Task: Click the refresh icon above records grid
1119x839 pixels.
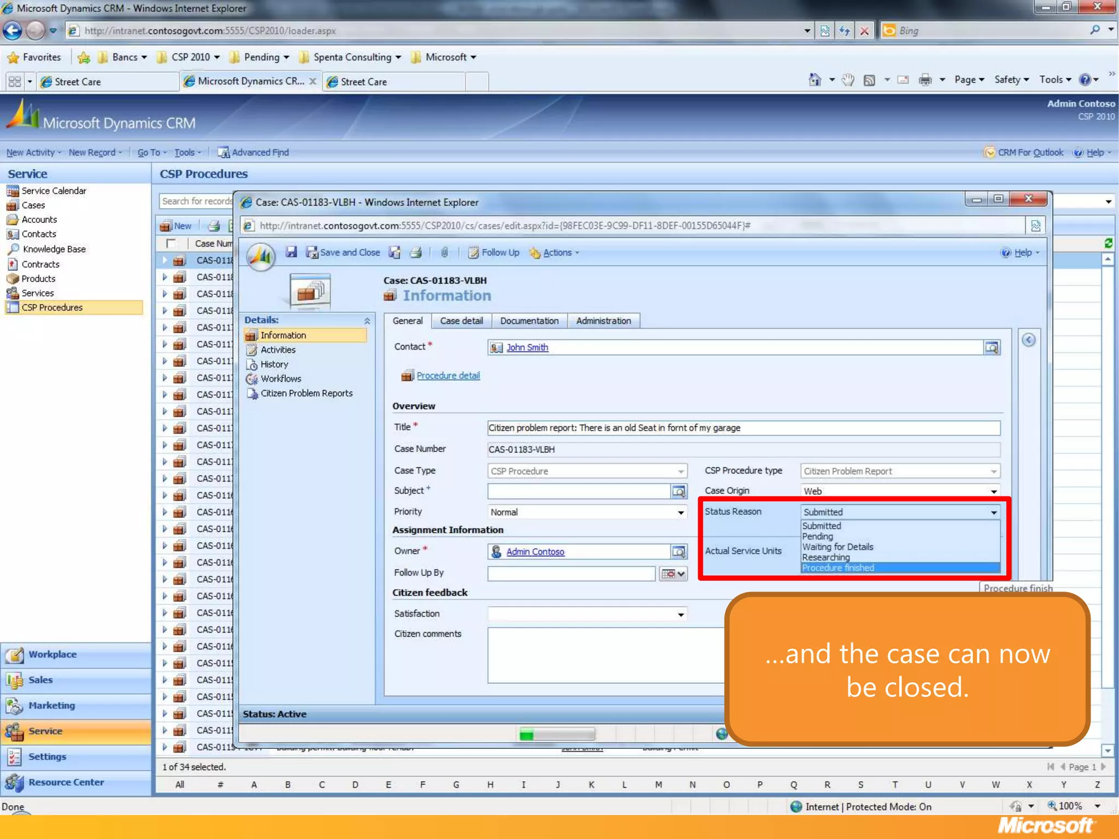Action: pos(1108,243)
